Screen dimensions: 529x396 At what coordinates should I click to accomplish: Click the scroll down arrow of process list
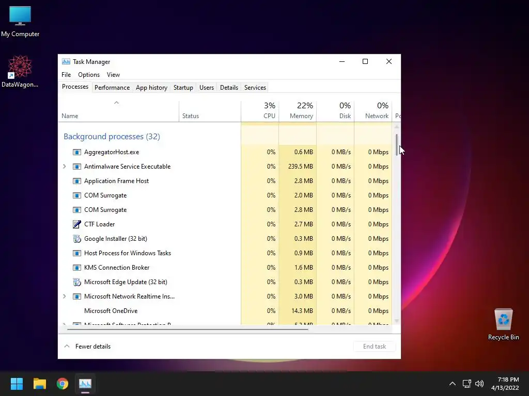pyautogui.click(x=397, y=321)
